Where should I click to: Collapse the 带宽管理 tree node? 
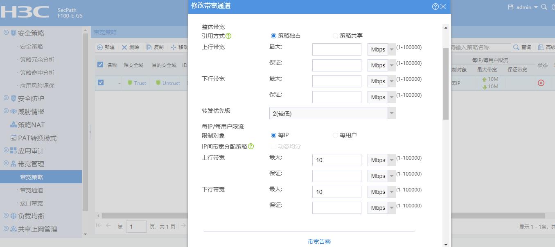pos(6,163)
